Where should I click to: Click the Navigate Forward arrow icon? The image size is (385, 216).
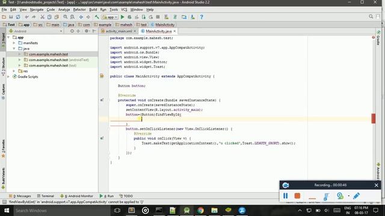(88, 17)
